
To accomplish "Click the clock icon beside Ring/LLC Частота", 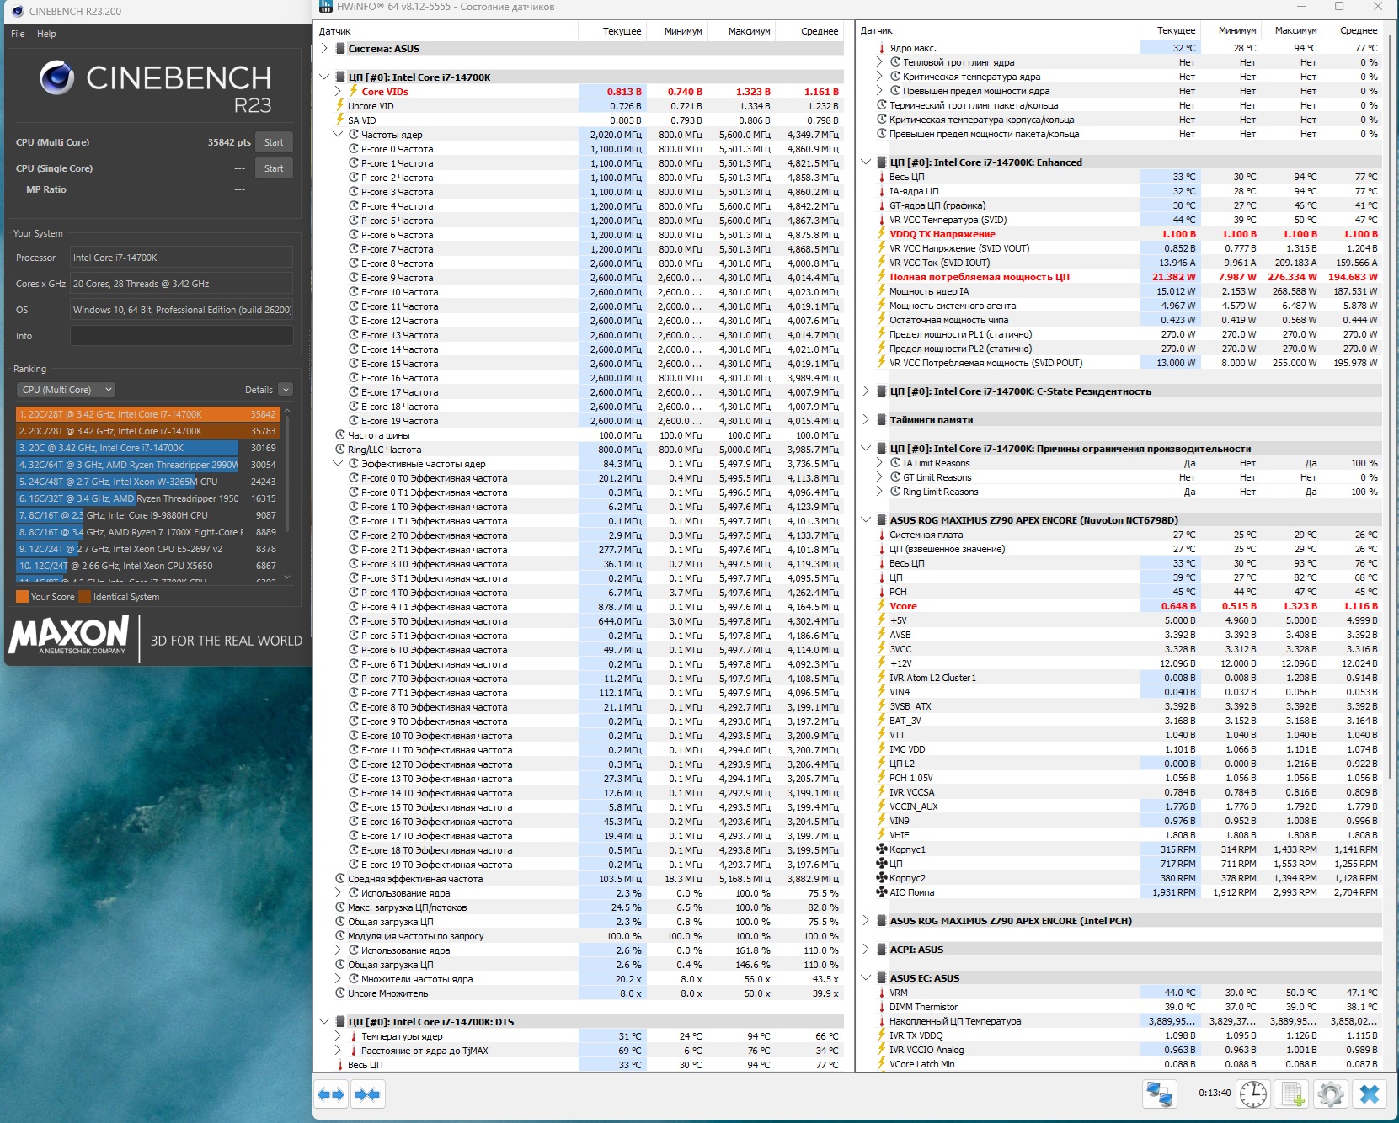I will (x=340, y=450).
